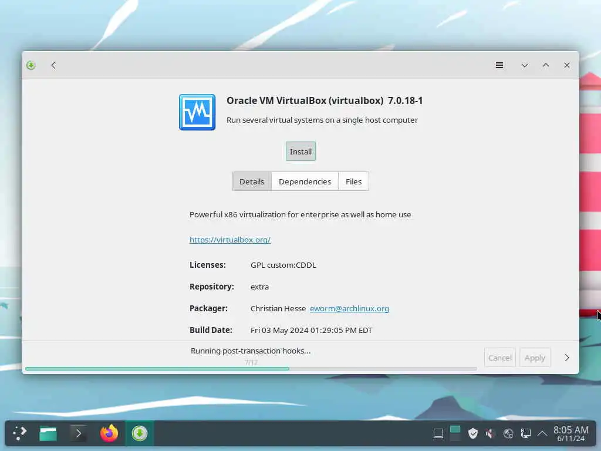Click the clock showing 8:05 AM
The image size is (601, 451).
click(x=570, y=433)
